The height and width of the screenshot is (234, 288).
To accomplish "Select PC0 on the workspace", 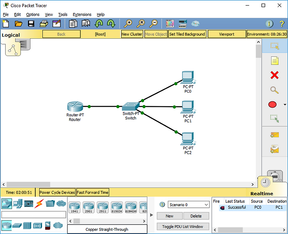I will 188,77.
